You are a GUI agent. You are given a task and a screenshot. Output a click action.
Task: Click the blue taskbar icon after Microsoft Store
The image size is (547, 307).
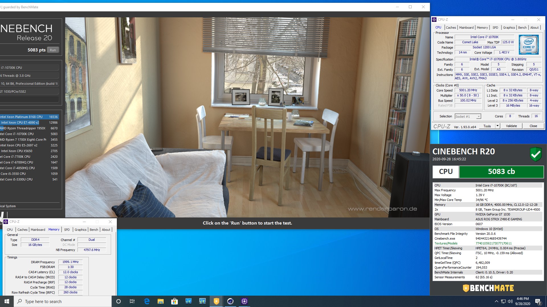pyautogui.click(x=188, y=301)
